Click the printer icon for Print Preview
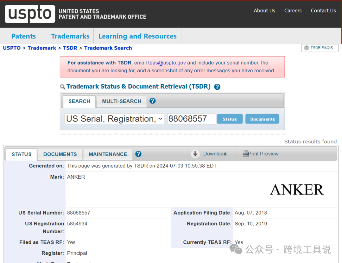The width and height of the screenshot is (342, 263). [246, 153]
